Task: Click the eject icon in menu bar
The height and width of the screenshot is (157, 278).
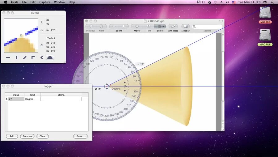Action: click(221, 2)
